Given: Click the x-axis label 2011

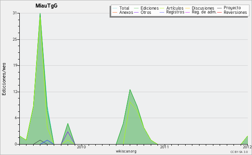Looking at the screenshot, I should coord(164,147).
